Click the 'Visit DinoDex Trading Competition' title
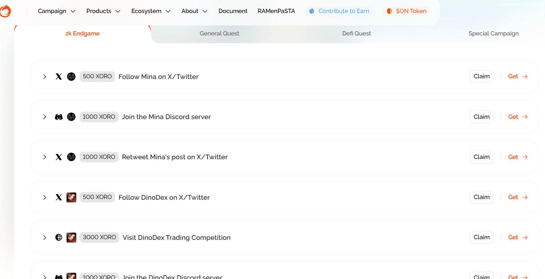 coord(176,238)
